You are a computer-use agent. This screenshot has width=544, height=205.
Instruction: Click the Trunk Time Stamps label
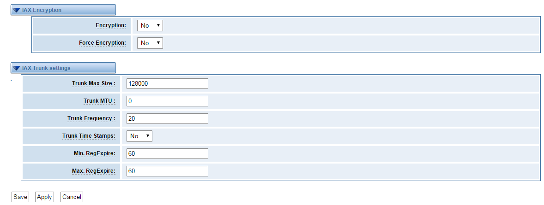(x=89, y=136)
